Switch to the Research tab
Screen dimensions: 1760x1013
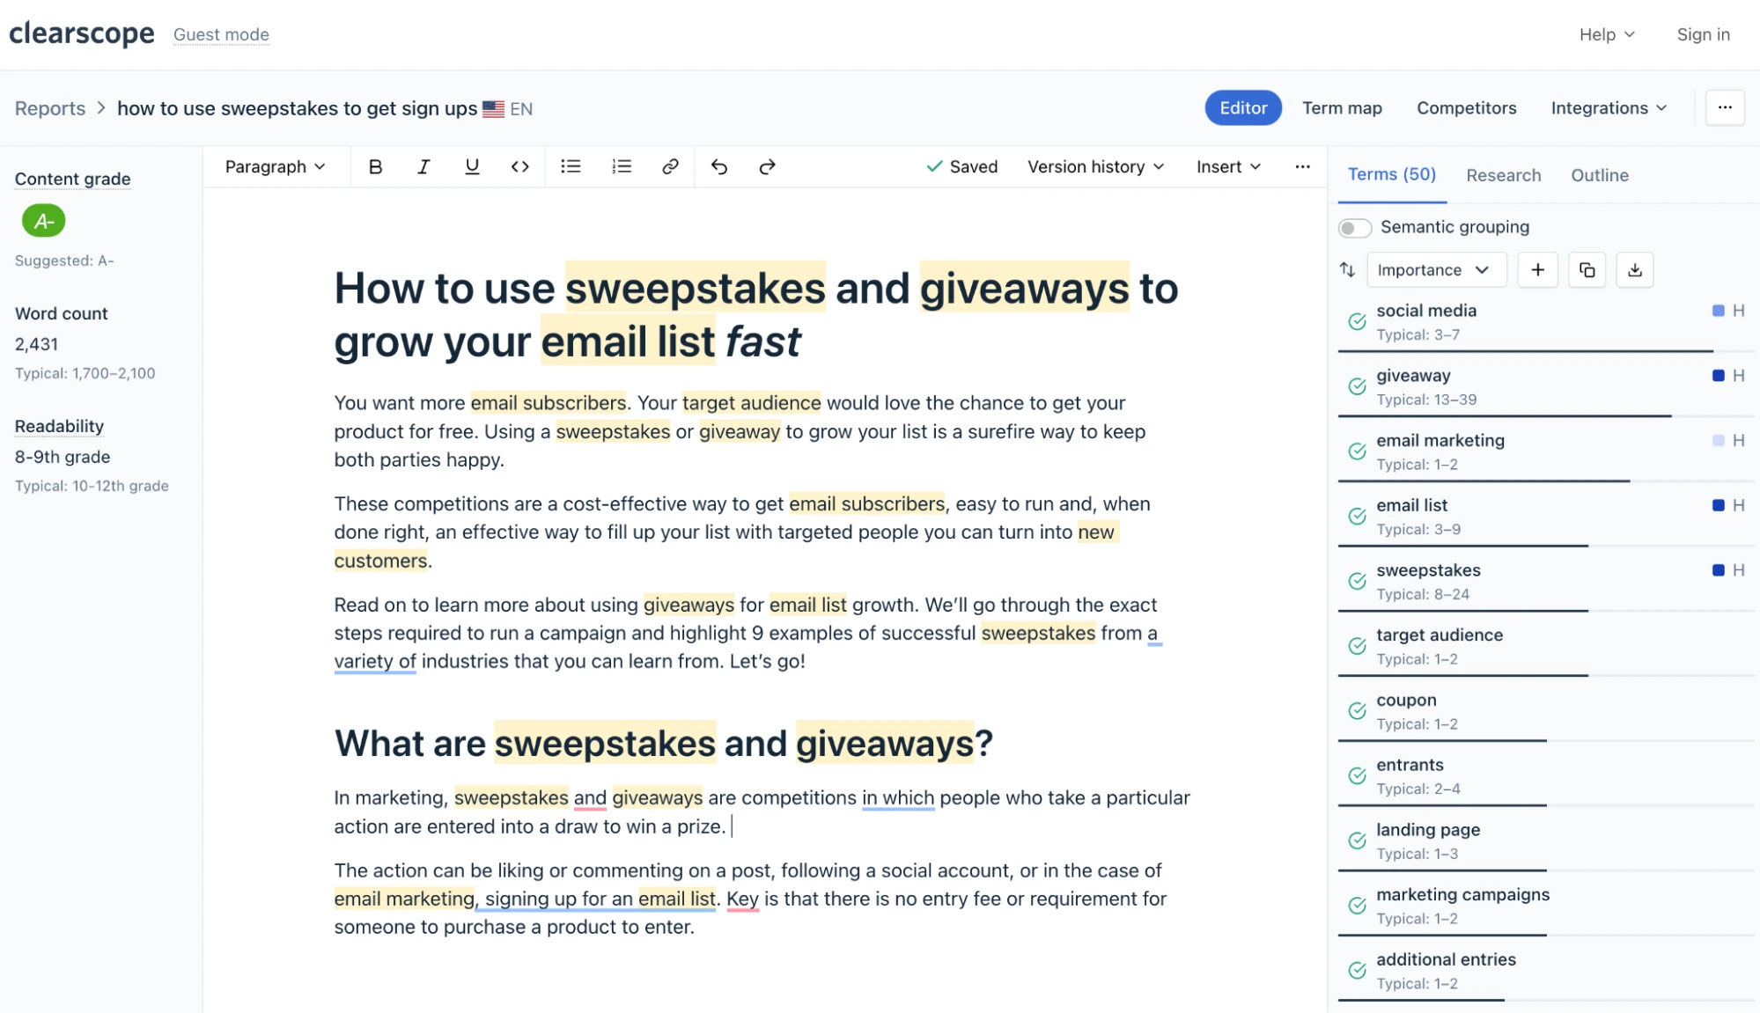1503,175
